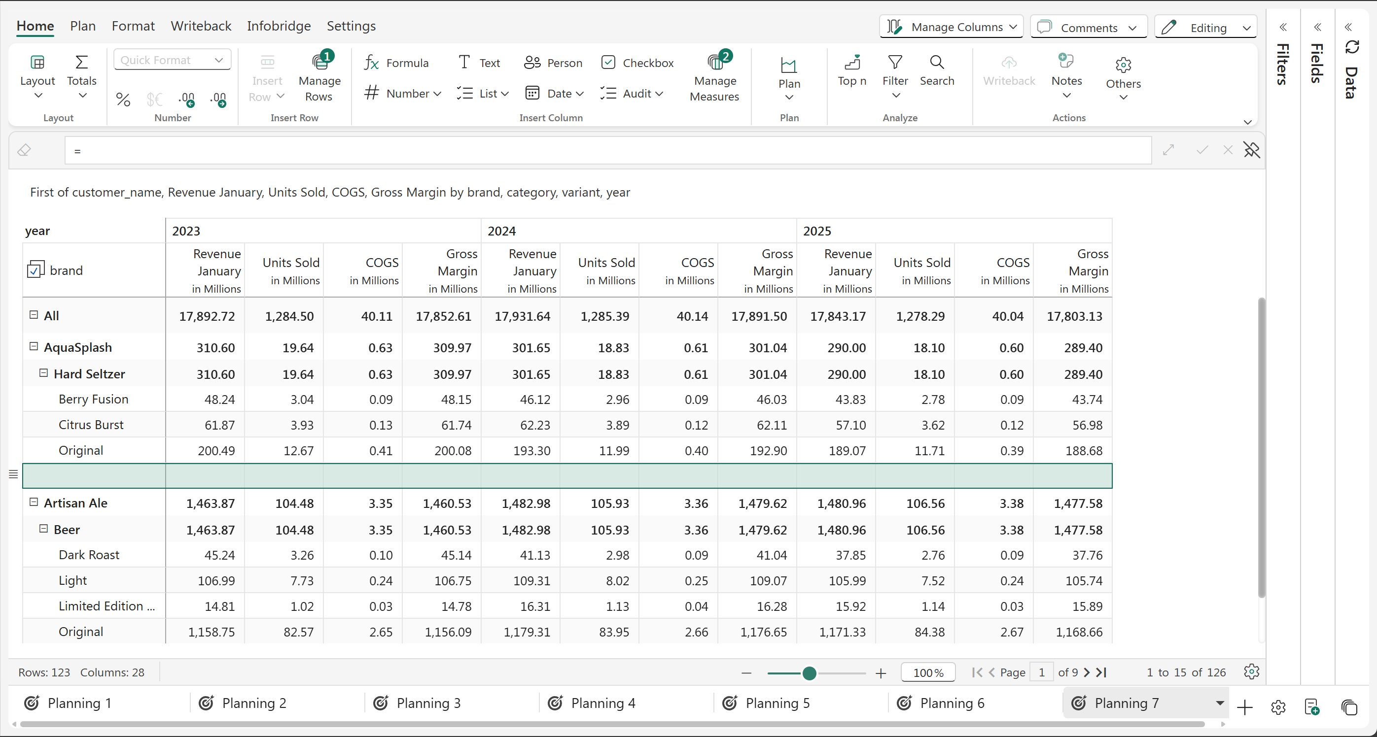
Task: Click the percent format icon
Action: tap(123, 100)
